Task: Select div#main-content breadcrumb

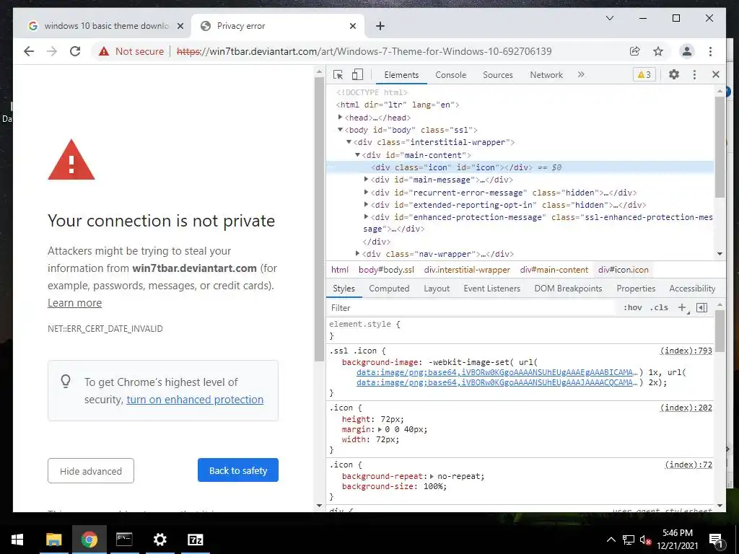Action: click(x=554, y=270)
